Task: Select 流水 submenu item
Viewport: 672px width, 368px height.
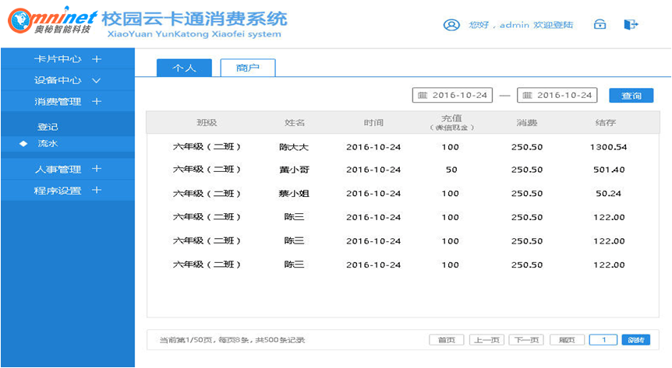Action: click(68, 144)
